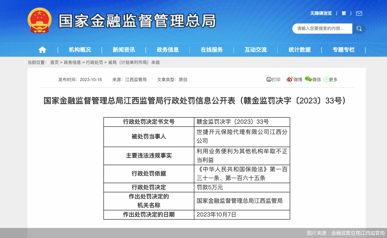387x238 pixels.
Task: Navigate to 首页 via the breadcrumb
Action: click(54, 62)
